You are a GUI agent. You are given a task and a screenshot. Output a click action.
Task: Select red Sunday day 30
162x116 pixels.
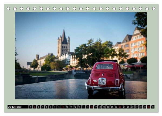tap(149, 107)
